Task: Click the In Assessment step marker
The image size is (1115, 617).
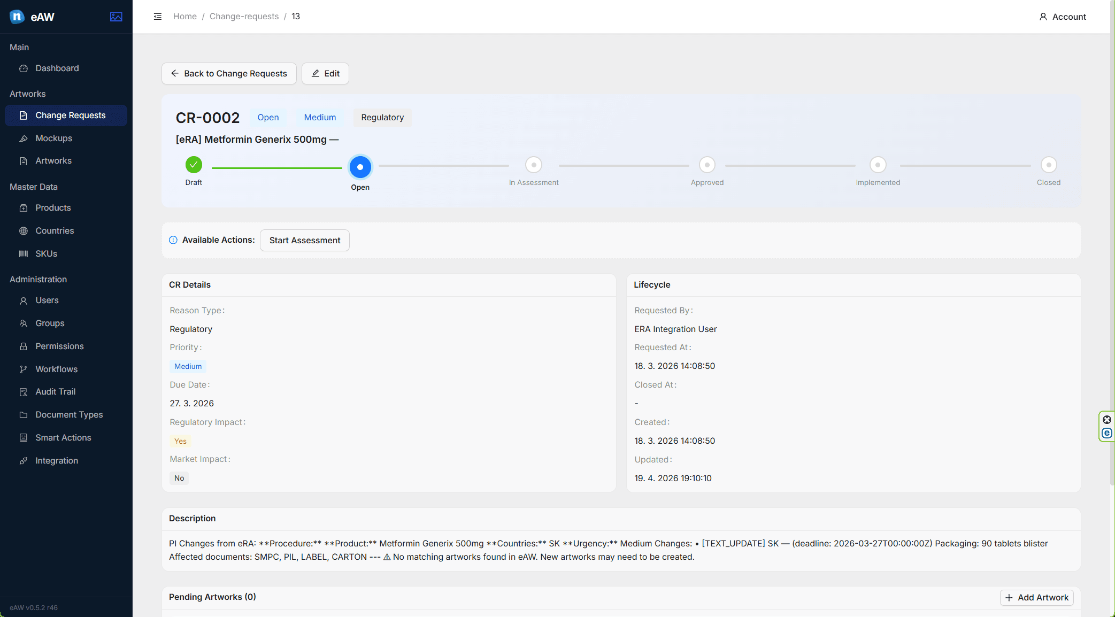Action: coord(534,165)
